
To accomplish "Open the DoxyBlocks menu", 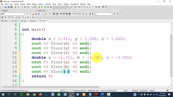I will tap(75, 4).
